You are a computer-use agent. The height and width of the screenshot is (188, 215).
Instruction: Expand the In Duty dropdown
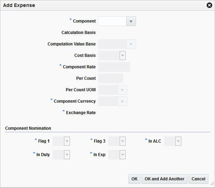tap(67, 155)
